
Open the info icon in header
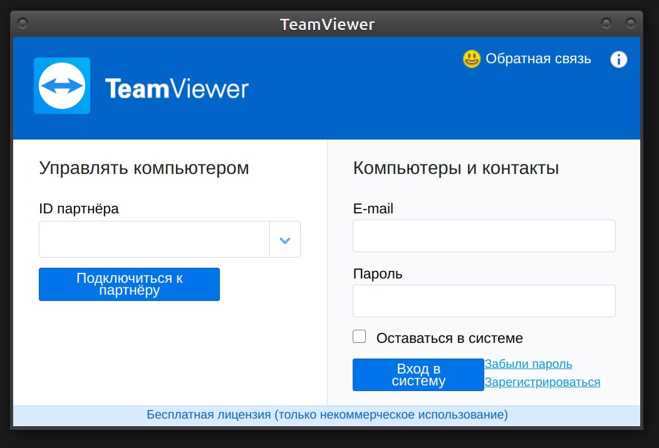click(619, 59)
